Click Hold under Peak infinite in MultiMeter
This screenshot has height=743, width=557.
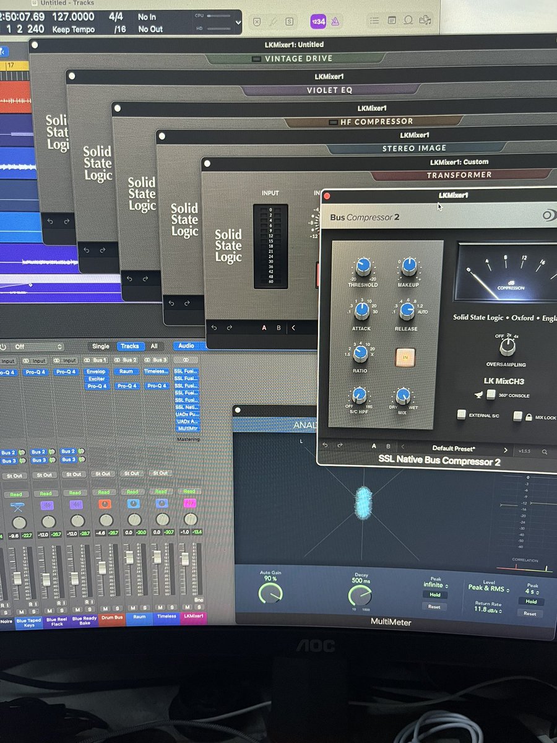[x=434, y=595]
